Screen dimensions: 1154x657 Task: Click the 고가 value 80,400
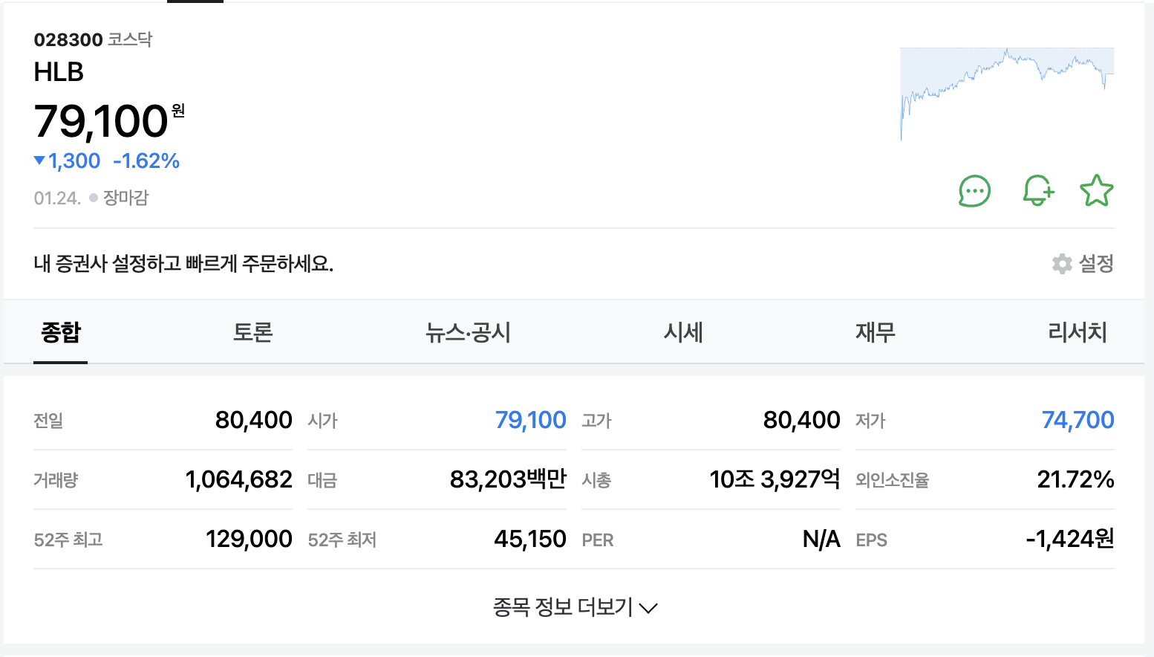click(x=802, y=420)
